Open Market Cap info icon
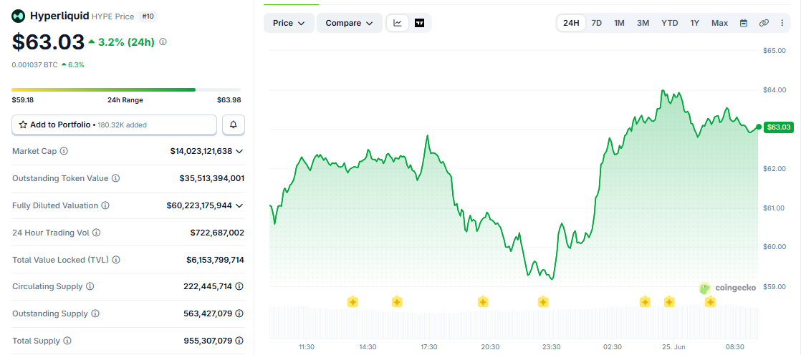This screenshot has width=801, height=355. pyautogui.click(x=64, y=151)
